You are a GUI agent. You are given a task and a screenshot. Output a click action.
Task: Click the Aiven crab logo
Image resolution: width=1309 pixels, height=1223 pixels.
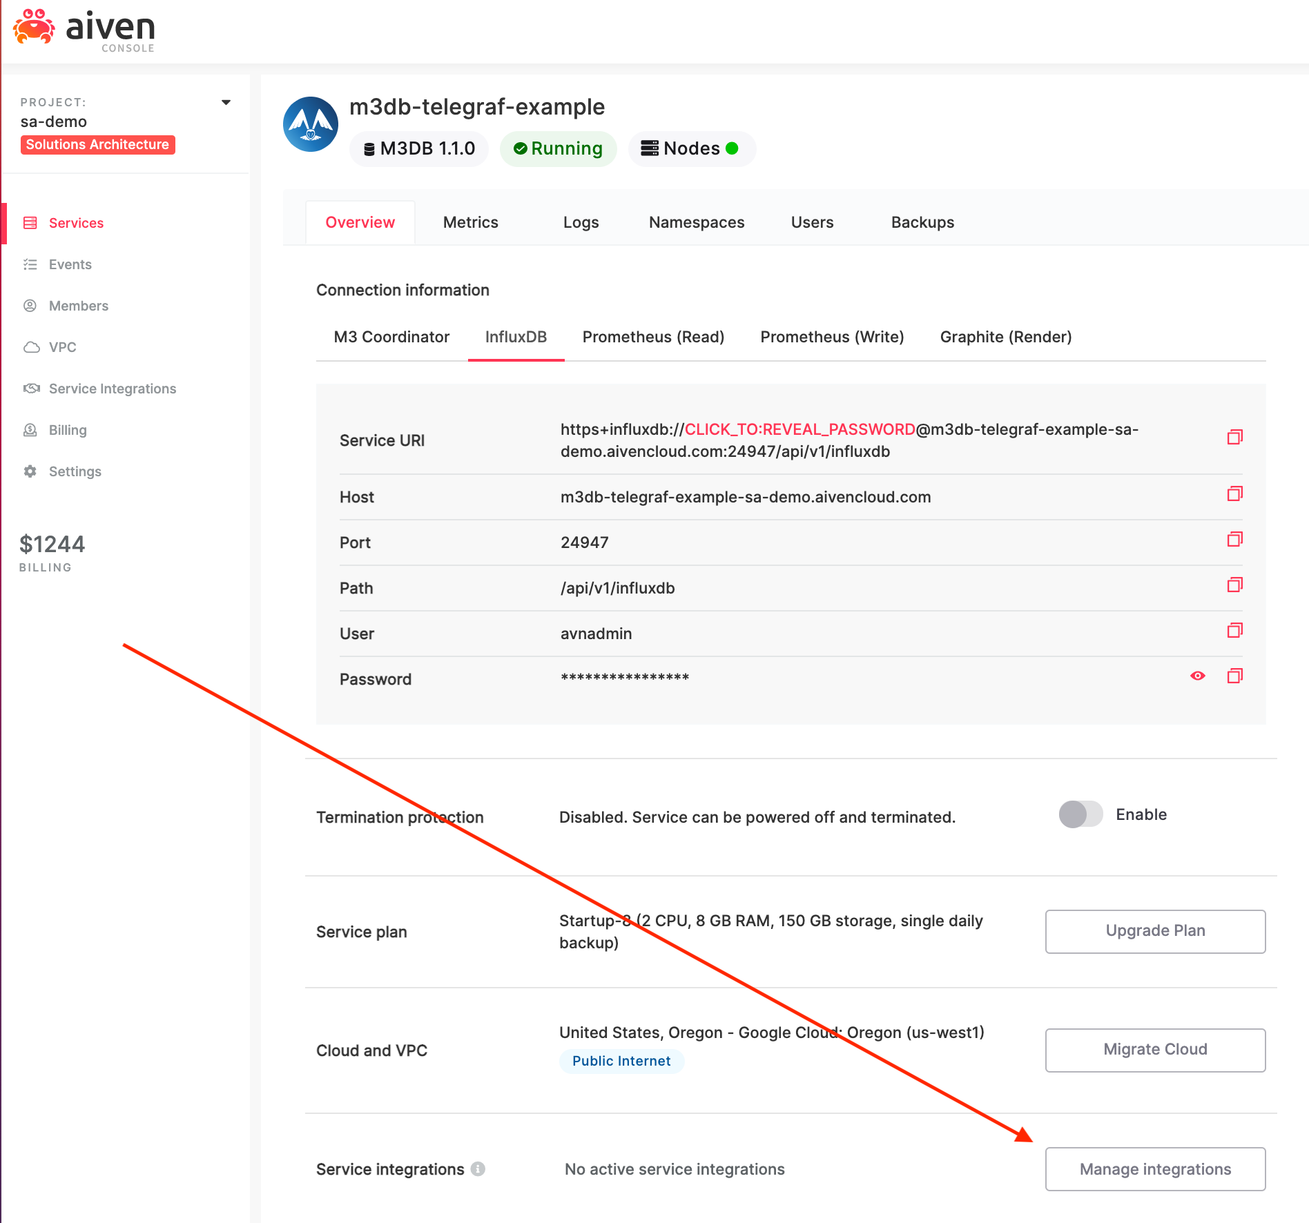(34, 28)
